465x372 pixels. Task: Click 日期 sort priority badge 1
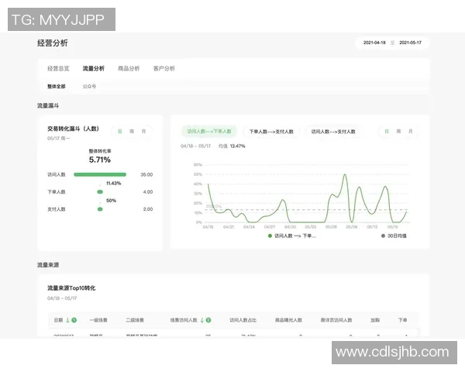click(x=74, y=320)
